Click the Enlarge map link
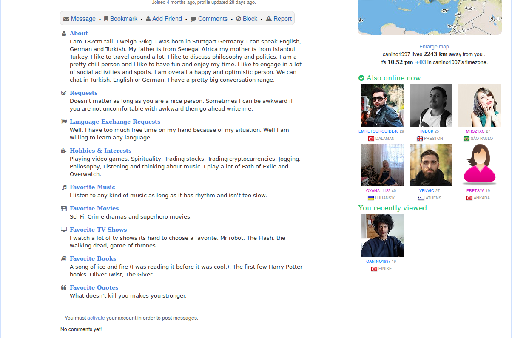This screenshot has height=338, width=512. click(434, 47)
